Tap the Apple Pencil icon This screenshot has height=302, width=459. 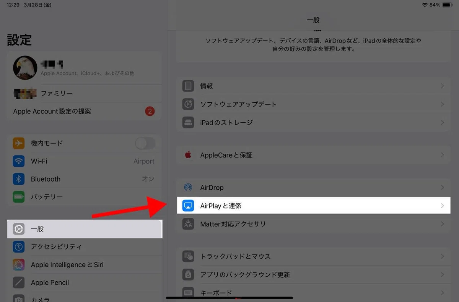tap(19, 282)
